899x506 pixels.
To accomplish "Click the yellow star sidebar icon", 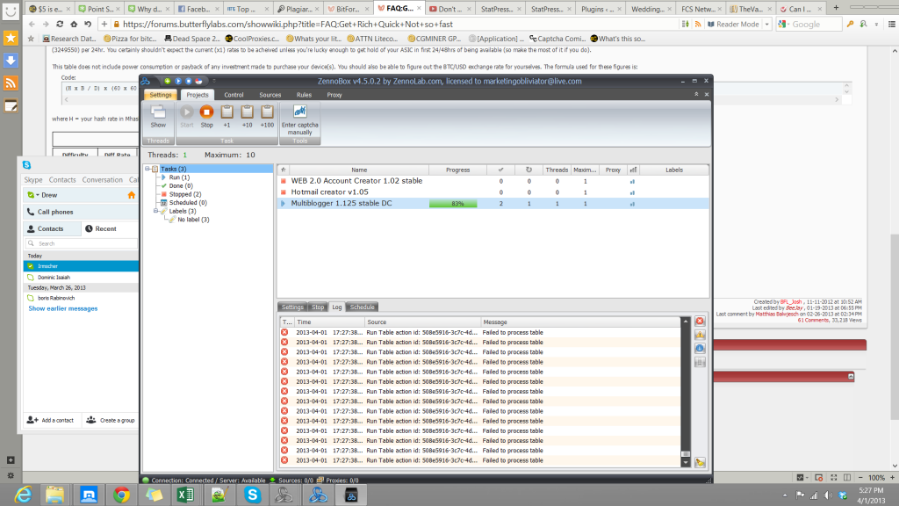I will pos(11,38).
